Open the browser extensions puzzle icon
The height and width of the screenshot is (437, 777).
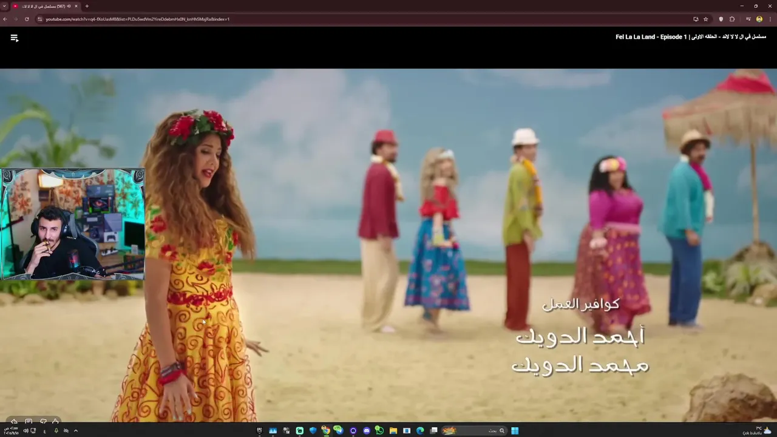tap(732, 19)
